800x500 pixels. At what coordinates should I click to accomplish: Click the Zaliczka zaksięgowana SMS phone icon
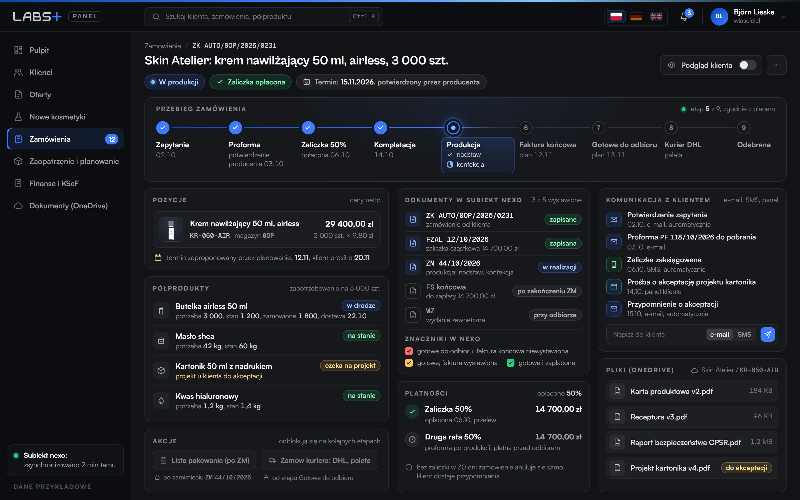click(x=614, y=264)
